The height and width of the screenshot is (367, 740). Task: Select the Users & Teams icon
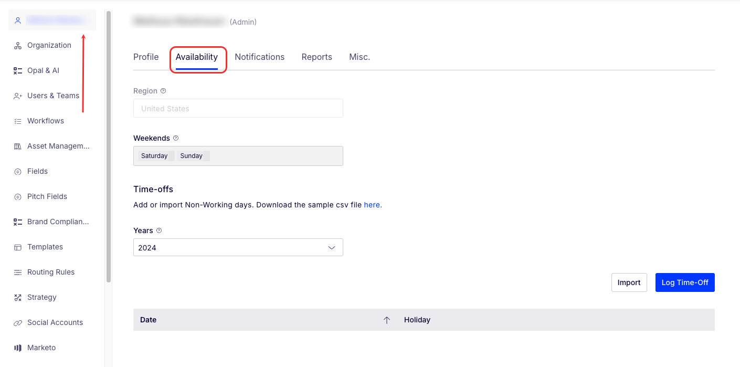[x=18, y=96]
